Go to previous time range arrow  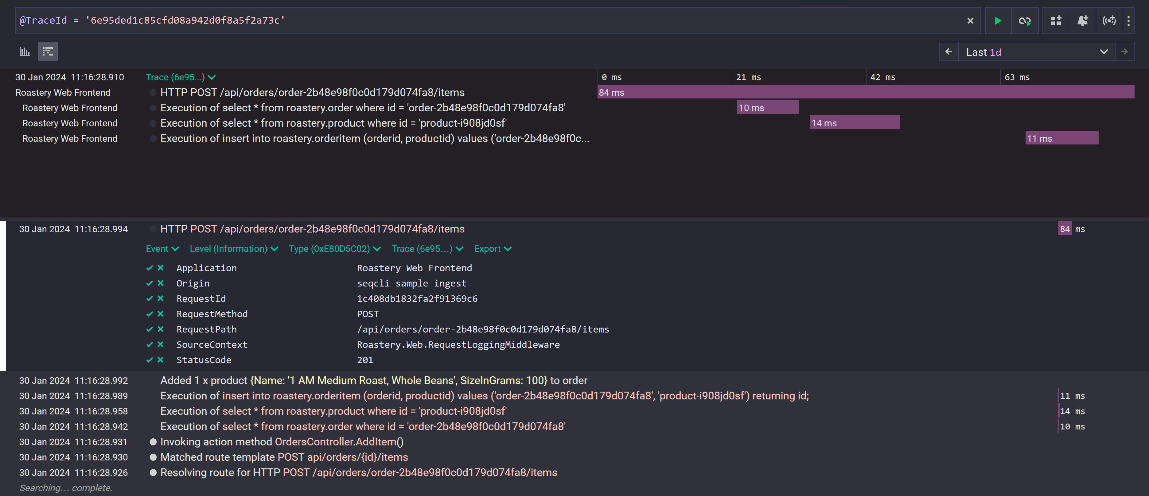click(x=949, y=52)
